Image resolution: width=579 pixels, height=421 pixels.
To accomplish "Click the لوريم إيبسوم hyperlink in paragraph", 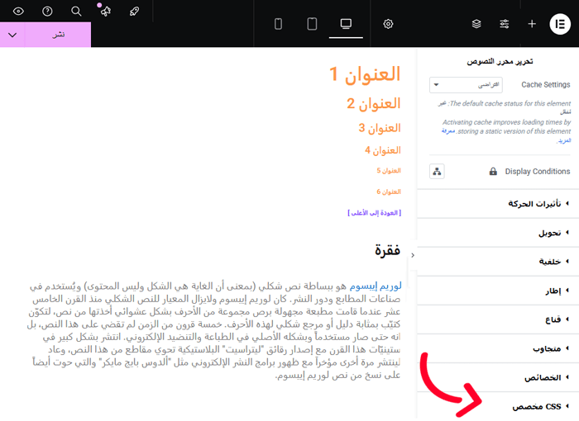I will point(376,286).
